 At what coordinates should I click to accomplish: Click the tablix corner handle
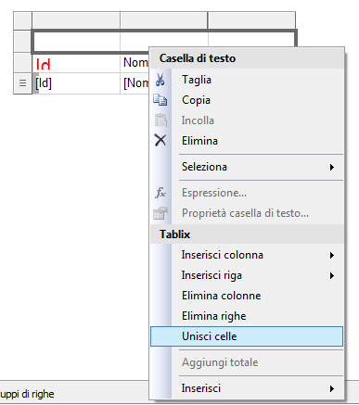pos(22,20)
